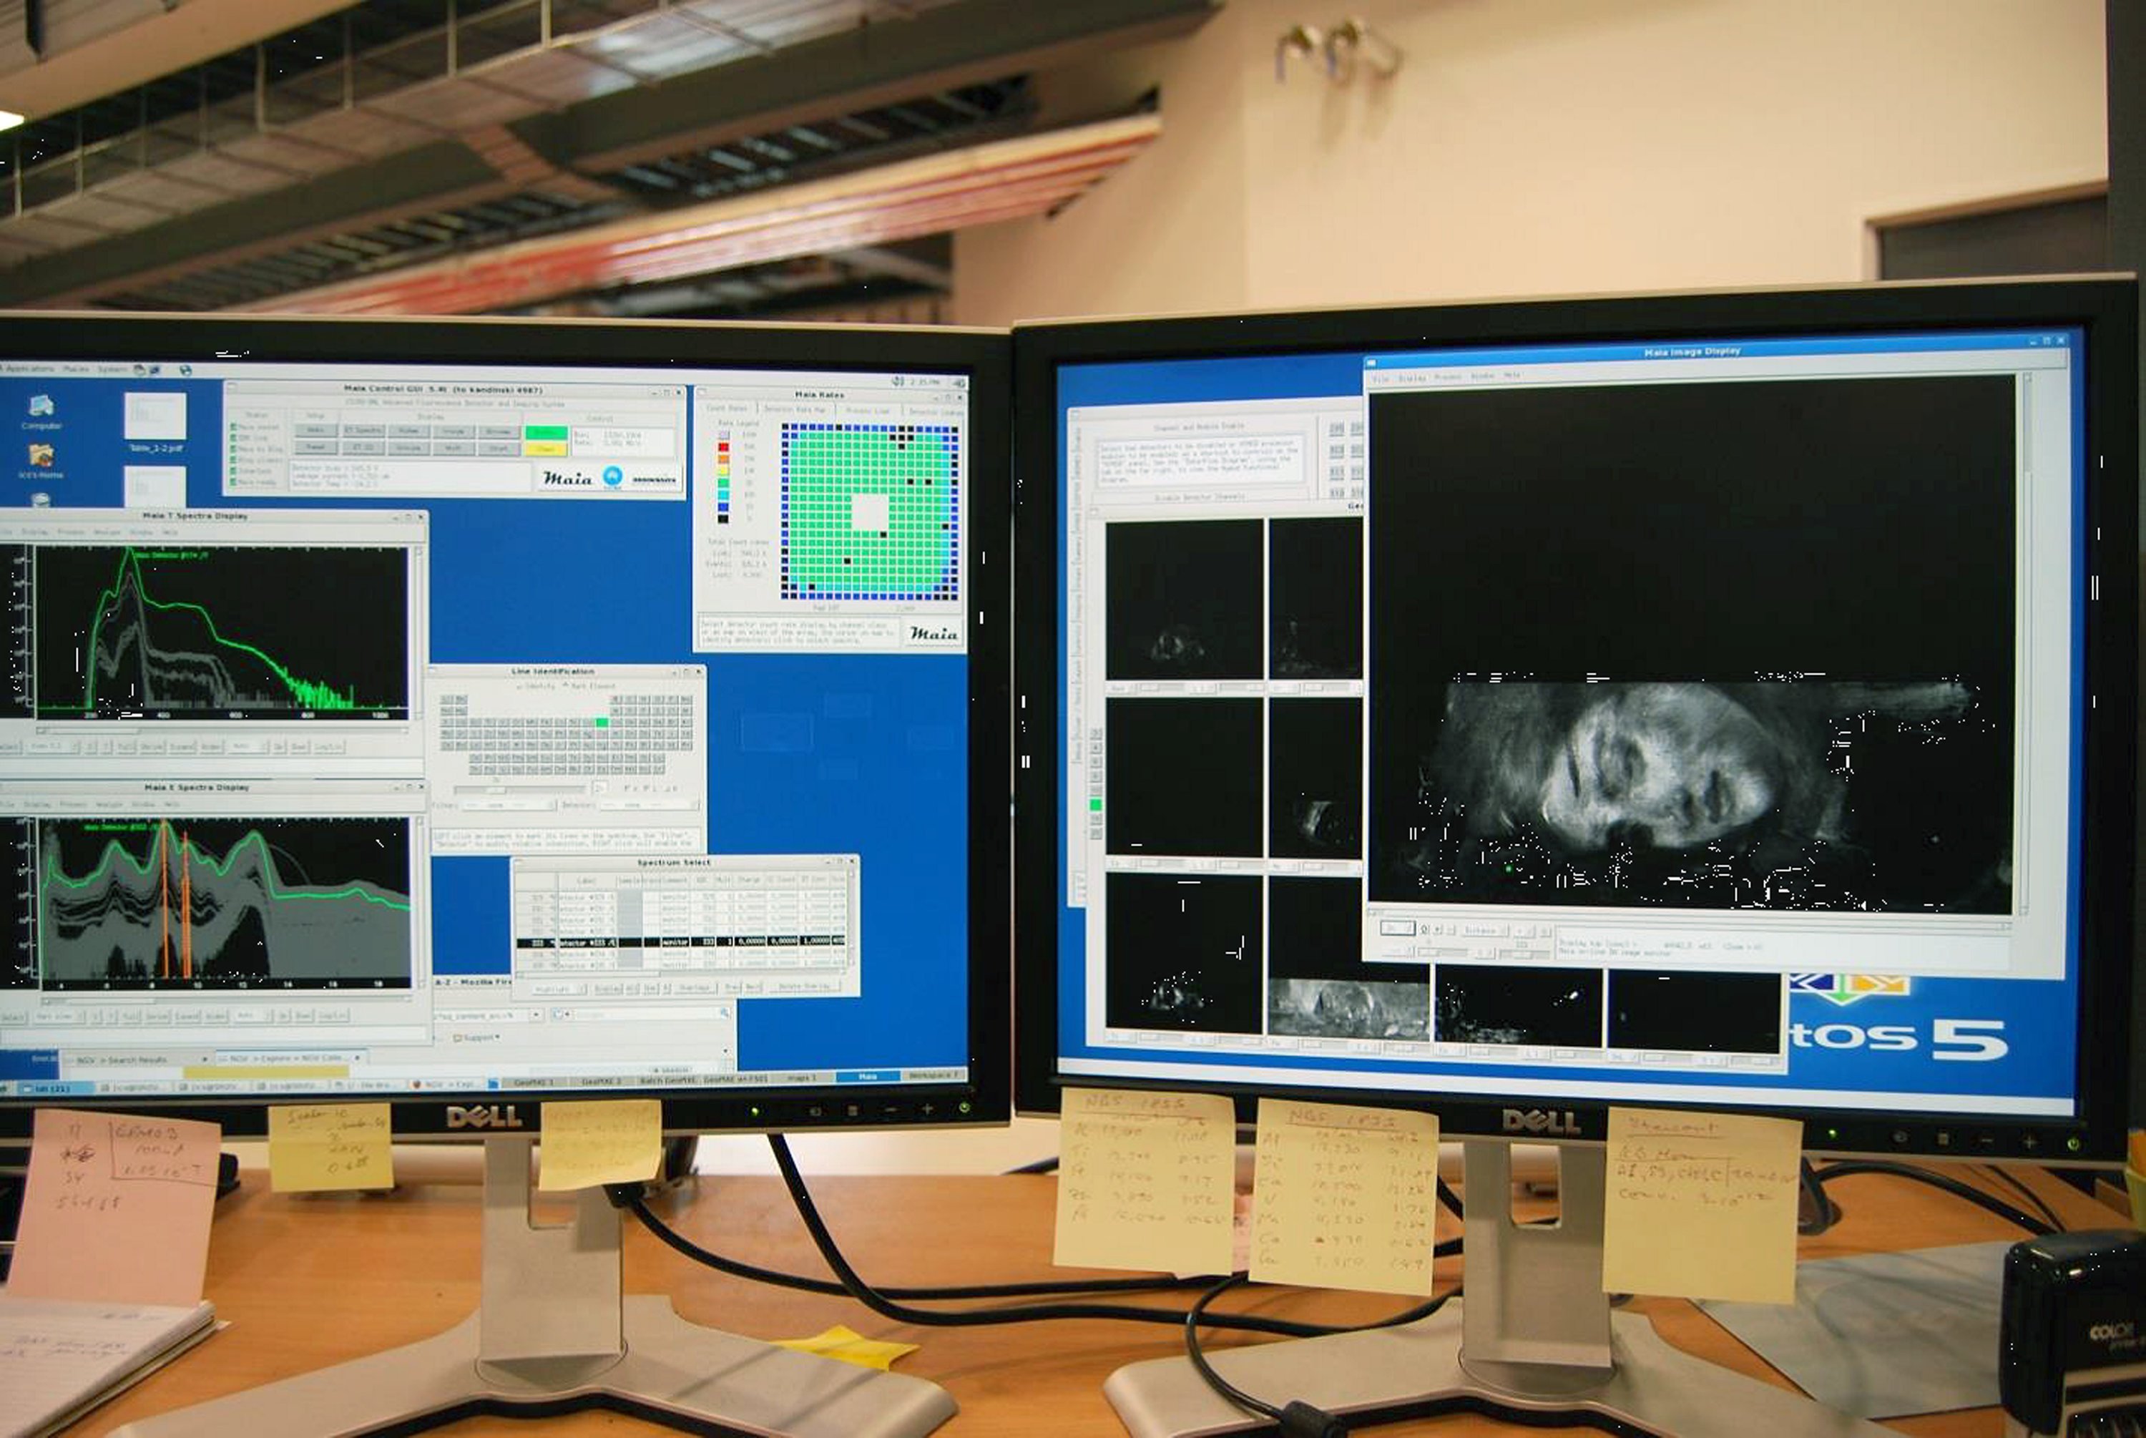Click the yellow Clear button in Maia Control
This screenshot has width=2146, height=1438.
tap(545, 449)
